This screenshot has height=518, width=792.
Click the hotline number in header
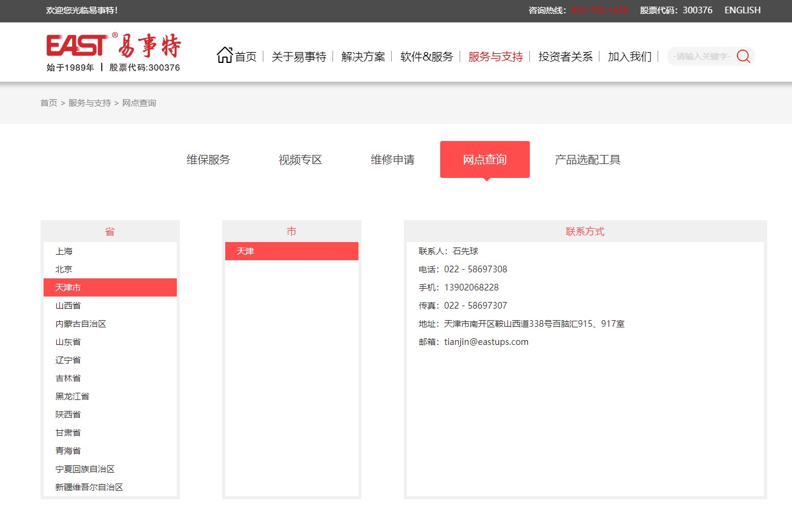coord(600,10)
